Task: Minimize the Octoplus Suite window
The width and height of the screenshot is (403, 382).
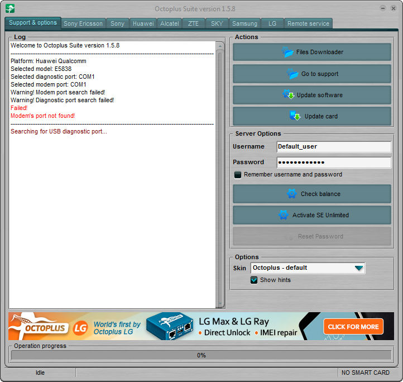Action: 383,8
